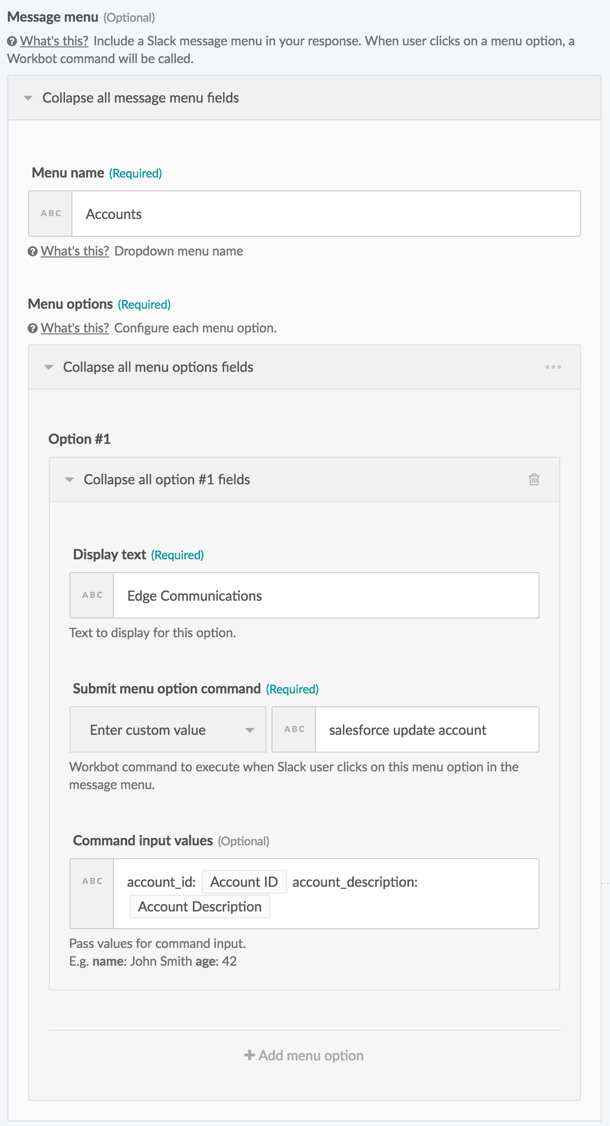610x1126 pixels.
Task: Click the ABC icon in Display text field
Action: [91, 595]
